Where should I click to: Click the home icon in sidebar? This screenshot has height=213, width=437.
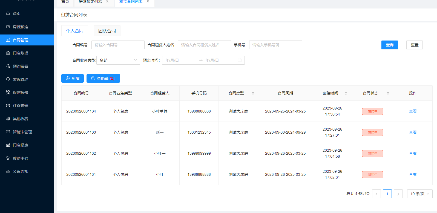click(8, 13)
